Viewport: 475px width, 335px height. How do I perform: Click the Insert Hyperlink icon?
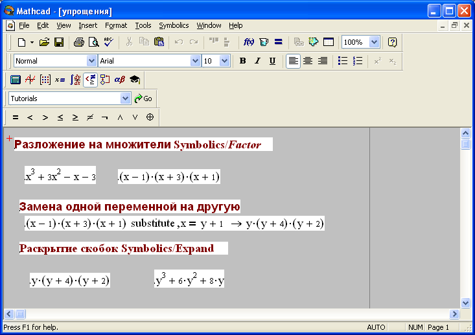pos(299,42)
